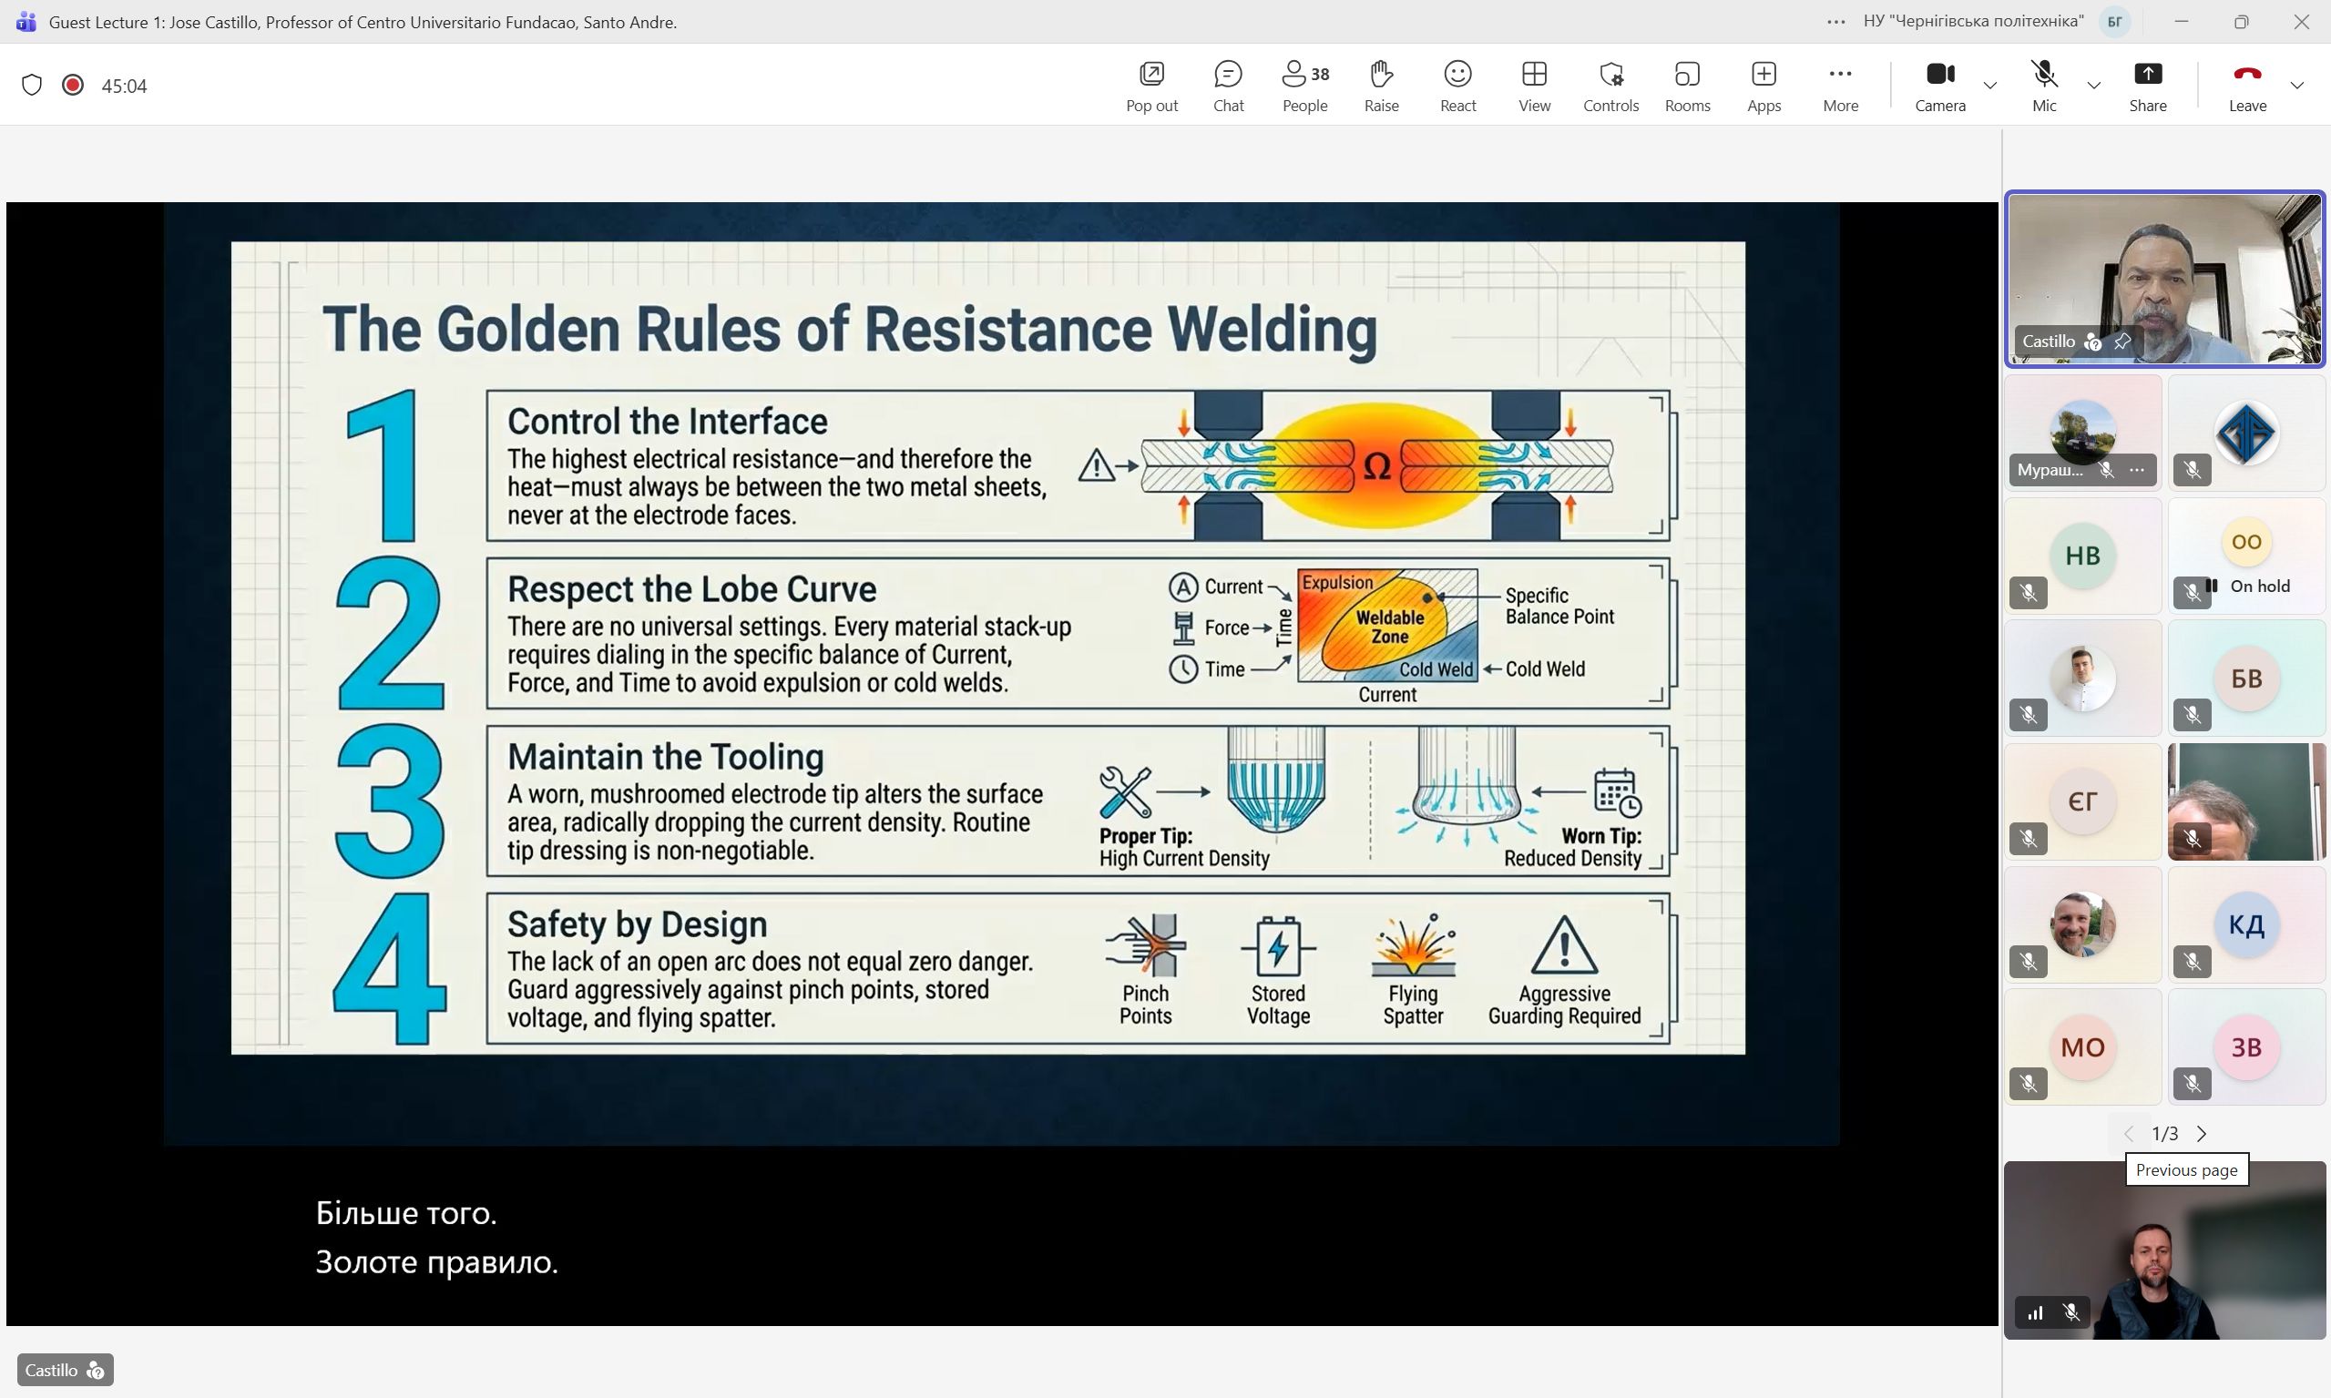The height and width of the screenshot is (1398, 2331).
Task: Toggle the Camera on or off
Action: [1940, 85]
